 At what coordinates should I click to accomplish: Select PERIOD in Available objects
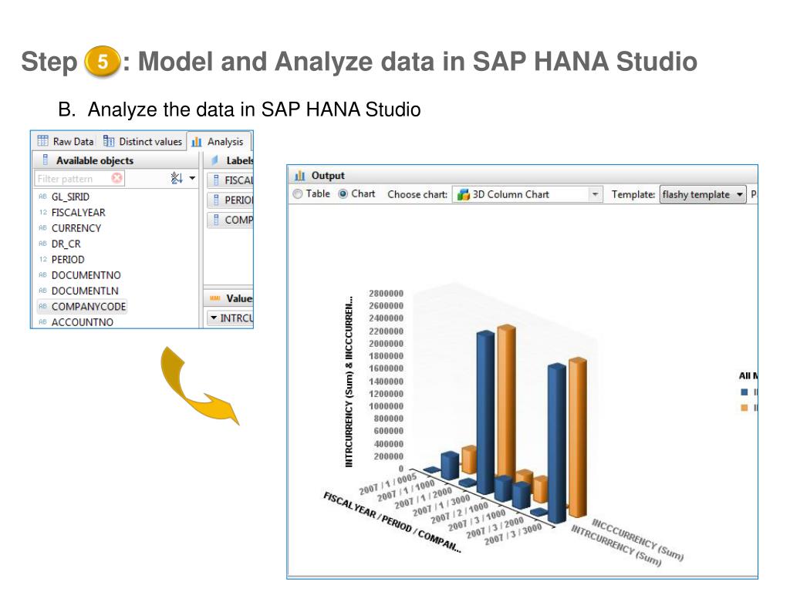tap(68, 259)
